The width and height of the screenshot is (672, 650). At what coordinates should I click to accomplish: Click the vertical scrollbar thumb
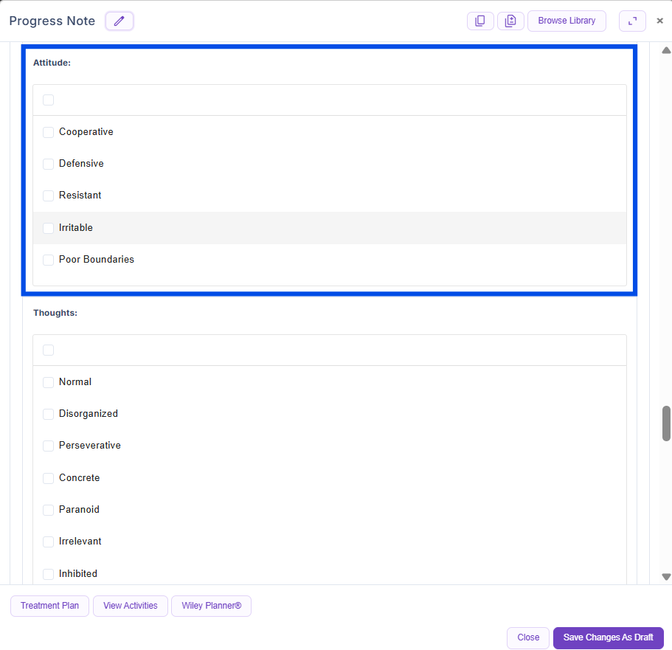pyautogui.click(x=666, y=423)
